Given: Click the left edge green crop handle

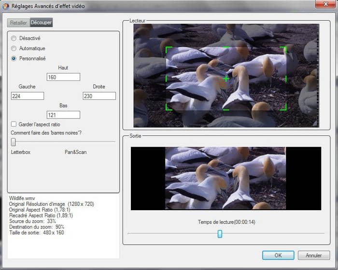Looking at the screenshot, I should [166, 79].
